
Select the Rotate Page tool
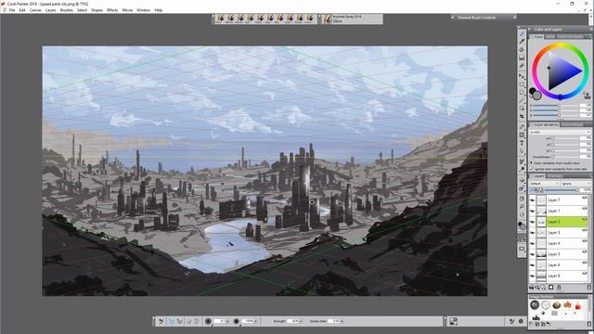[522, 214]
